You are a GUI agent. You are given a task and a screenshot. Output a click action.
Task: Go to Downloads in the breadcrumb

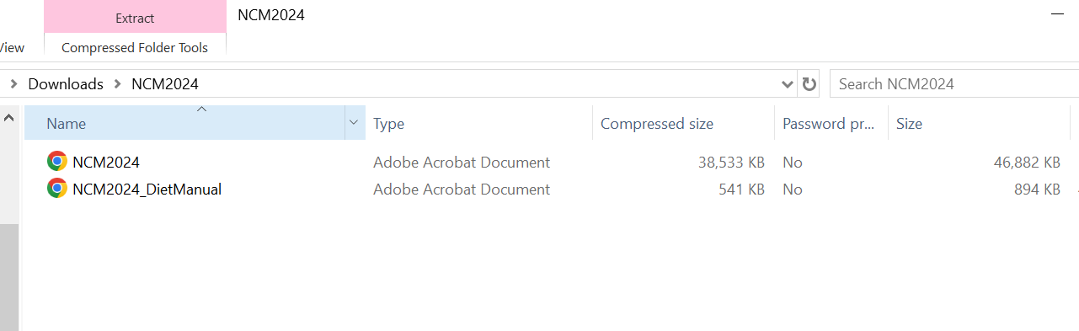(x=66, y=84)
